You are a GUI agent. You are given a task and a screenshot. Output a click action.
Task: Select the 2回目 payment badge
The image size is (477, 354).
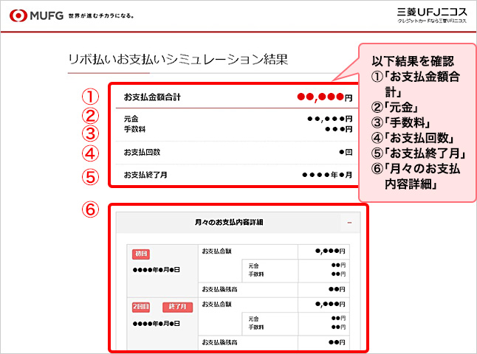pyautogui.click(x=143, y=306)
